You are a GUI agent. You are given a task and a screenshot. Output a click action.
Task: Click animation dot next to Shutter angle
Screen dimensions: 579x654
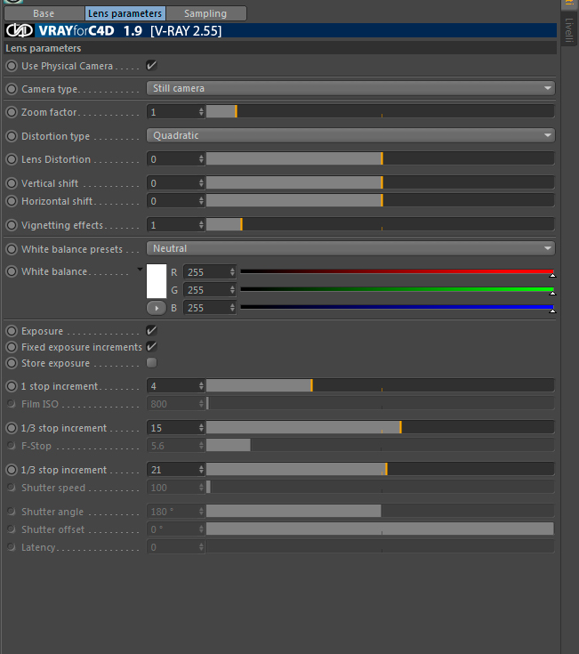(12, 511)
